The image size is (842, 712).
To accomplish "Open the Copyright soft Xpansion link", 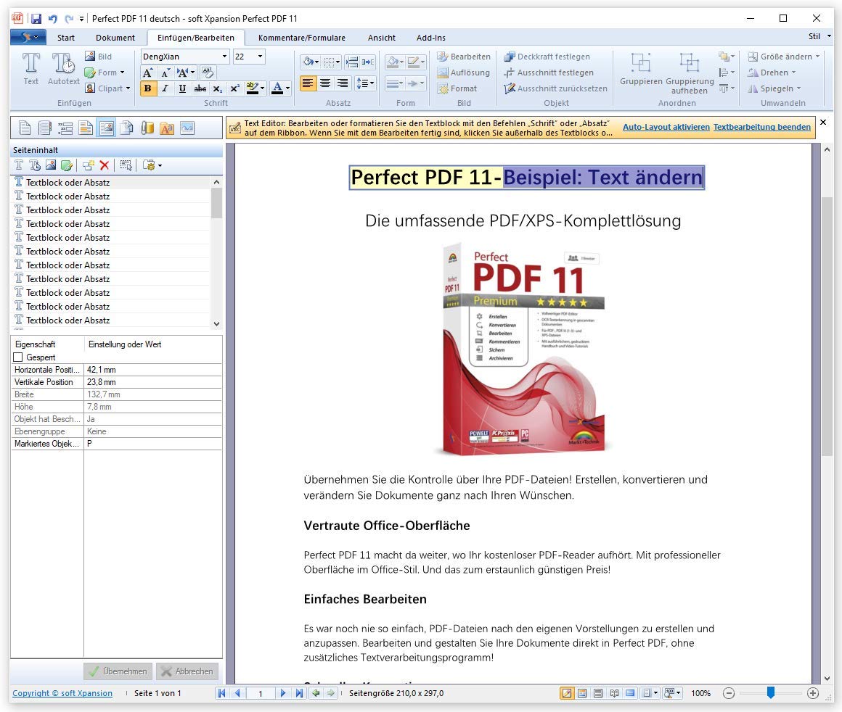I will pyautogui.click(x=62, y=693).
